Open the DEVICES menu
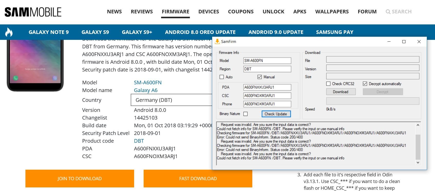This screenshot has height=191, width=435. click(x=209, y=12)
